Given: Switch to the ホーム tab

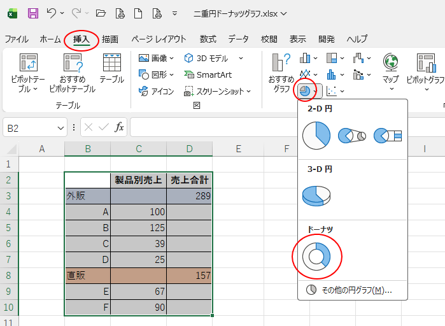Looking at the screenshot, I should tap(50, 39).
